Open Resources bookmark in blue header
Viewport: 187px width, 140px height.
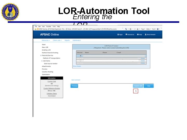tap(130, 34)
